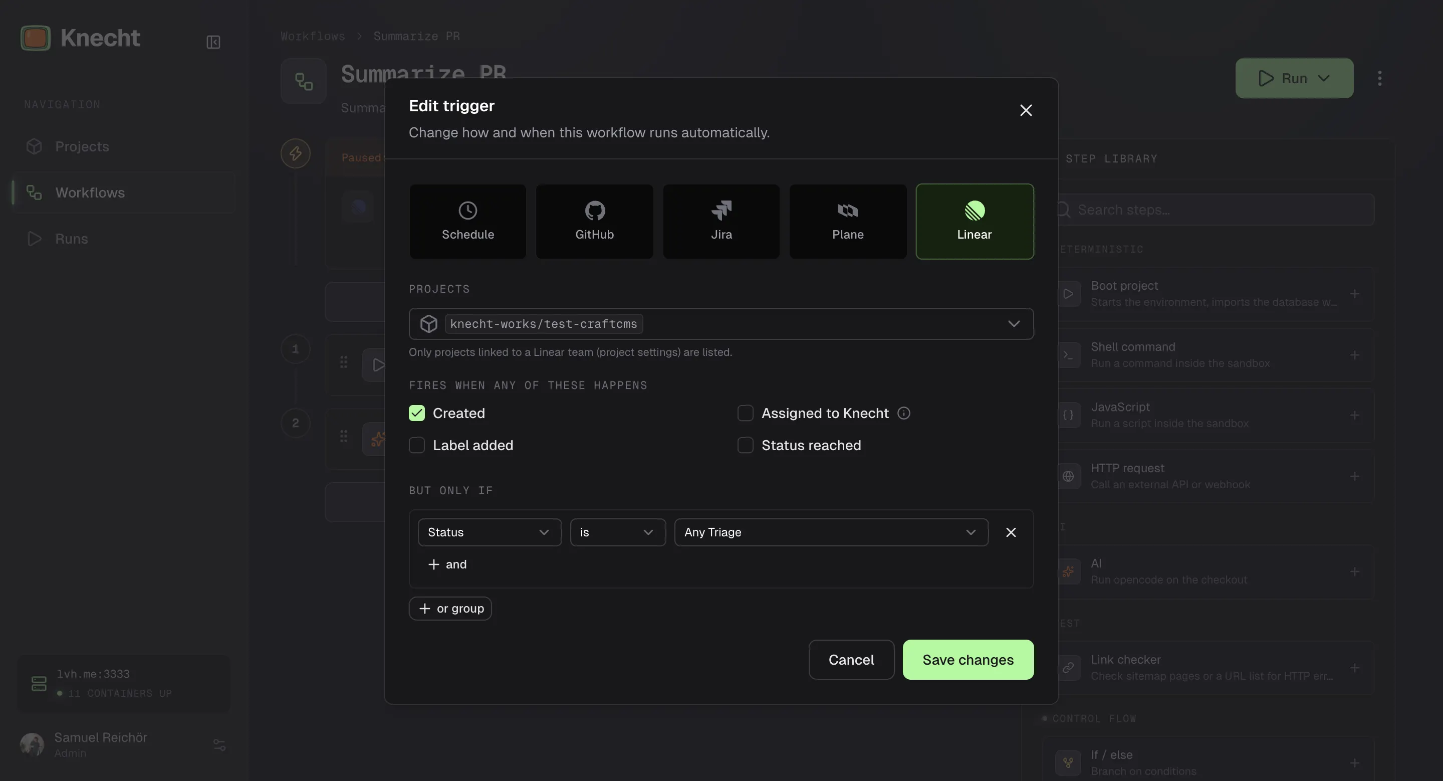Click the Samuel Reichör avatar
Screen dimensions: 1443x781
point(32,744)
